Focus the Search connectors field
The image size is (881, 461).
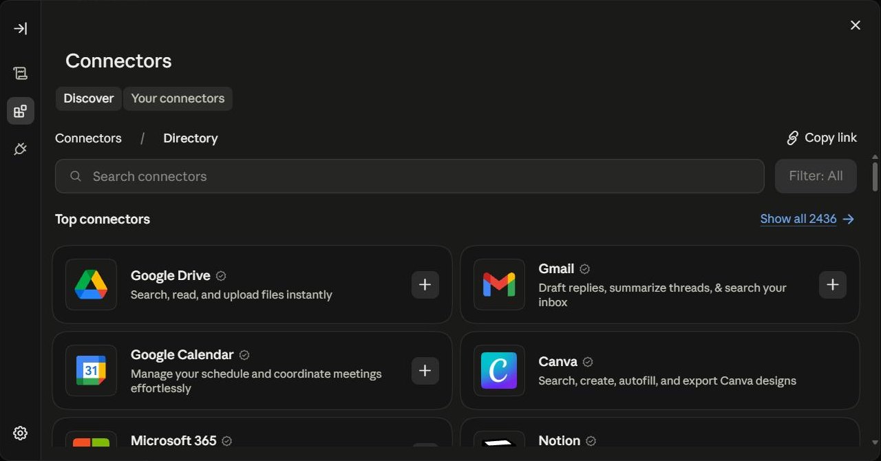click(410, 176)
